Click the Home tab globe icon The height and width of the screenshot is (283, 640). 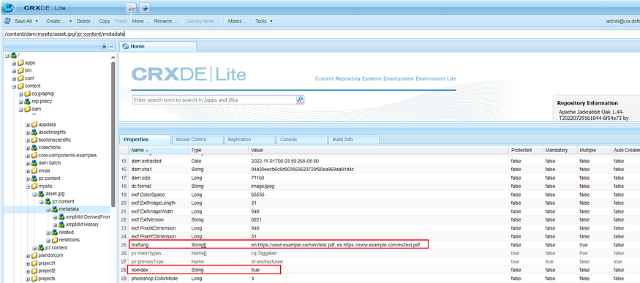tap(126, 47)
